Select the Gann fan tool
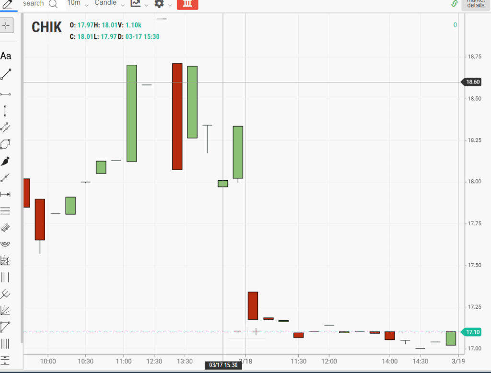Screen dimensions: 491x373 tap(6, 311)
